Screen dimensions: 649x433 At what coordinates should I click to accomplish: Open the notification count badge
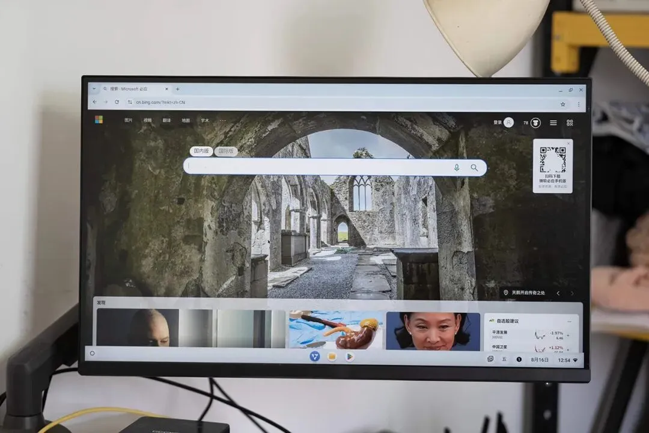tap(519, 360)
